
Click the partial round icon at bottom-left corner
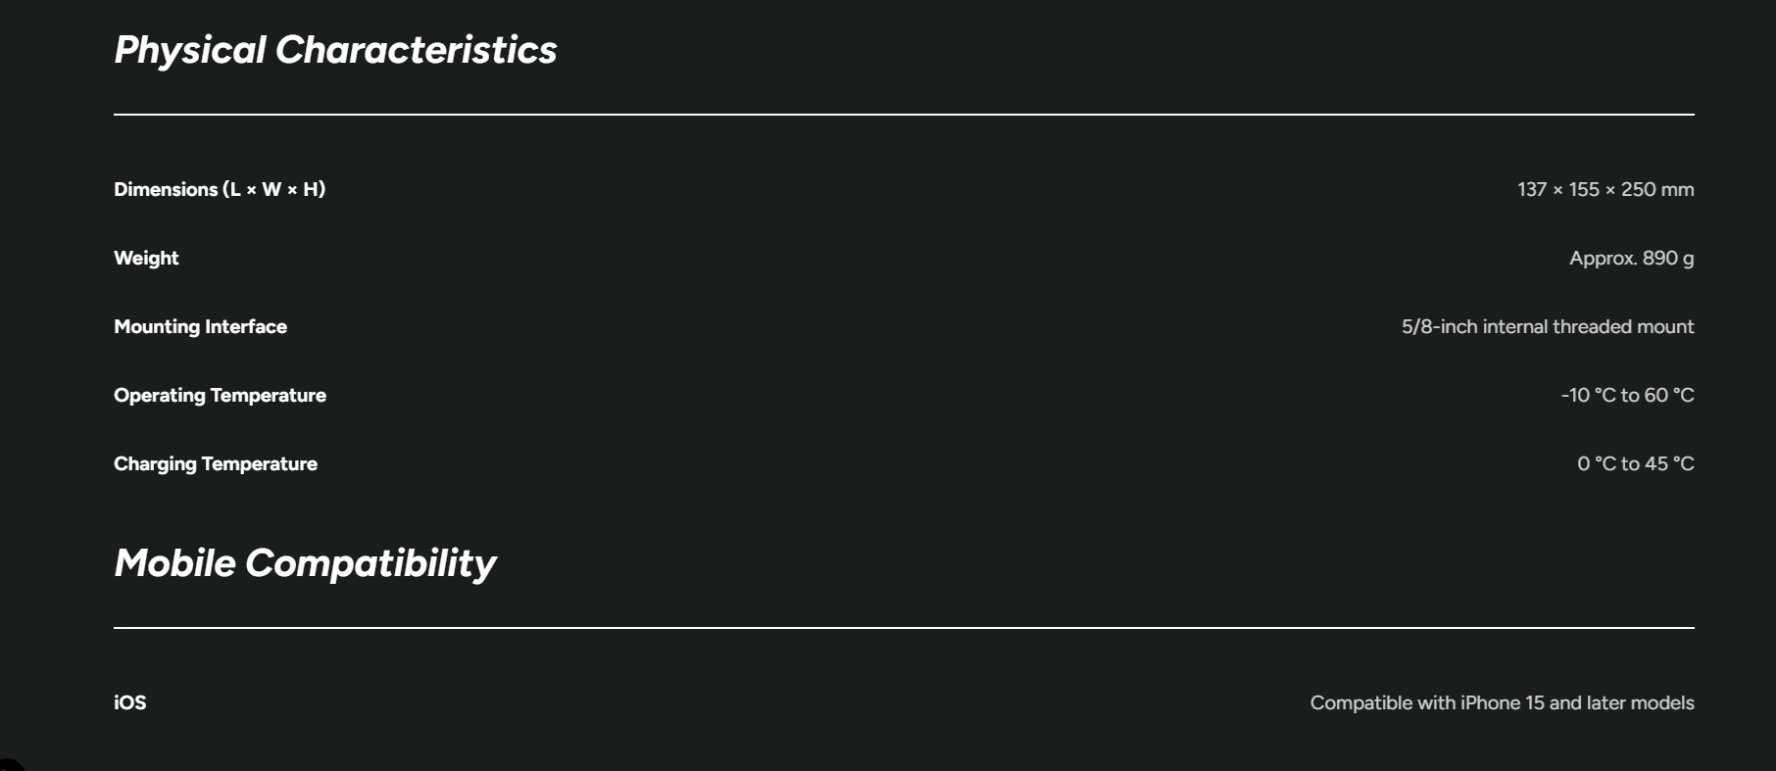pyautogui.click(x=9, y=765)
